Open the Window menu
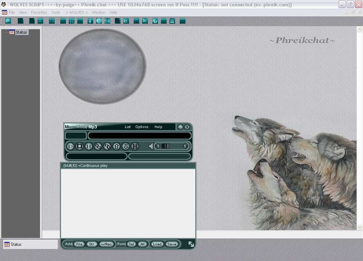Image resolution: width=363 pixels, height=261 pixels. point(99,12)
